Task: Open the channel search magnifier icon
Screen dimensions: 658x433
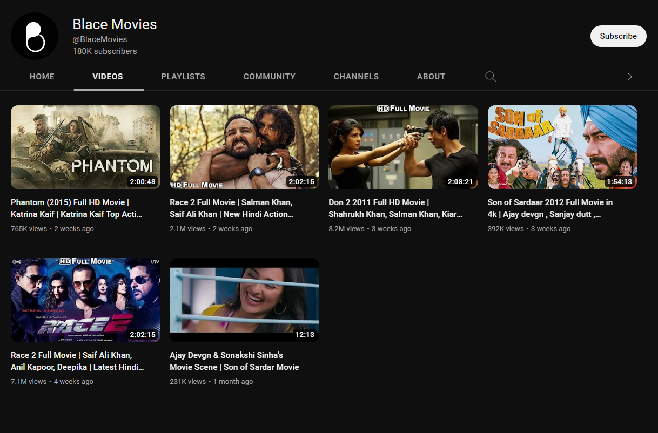Action: (x=491, y=77)
